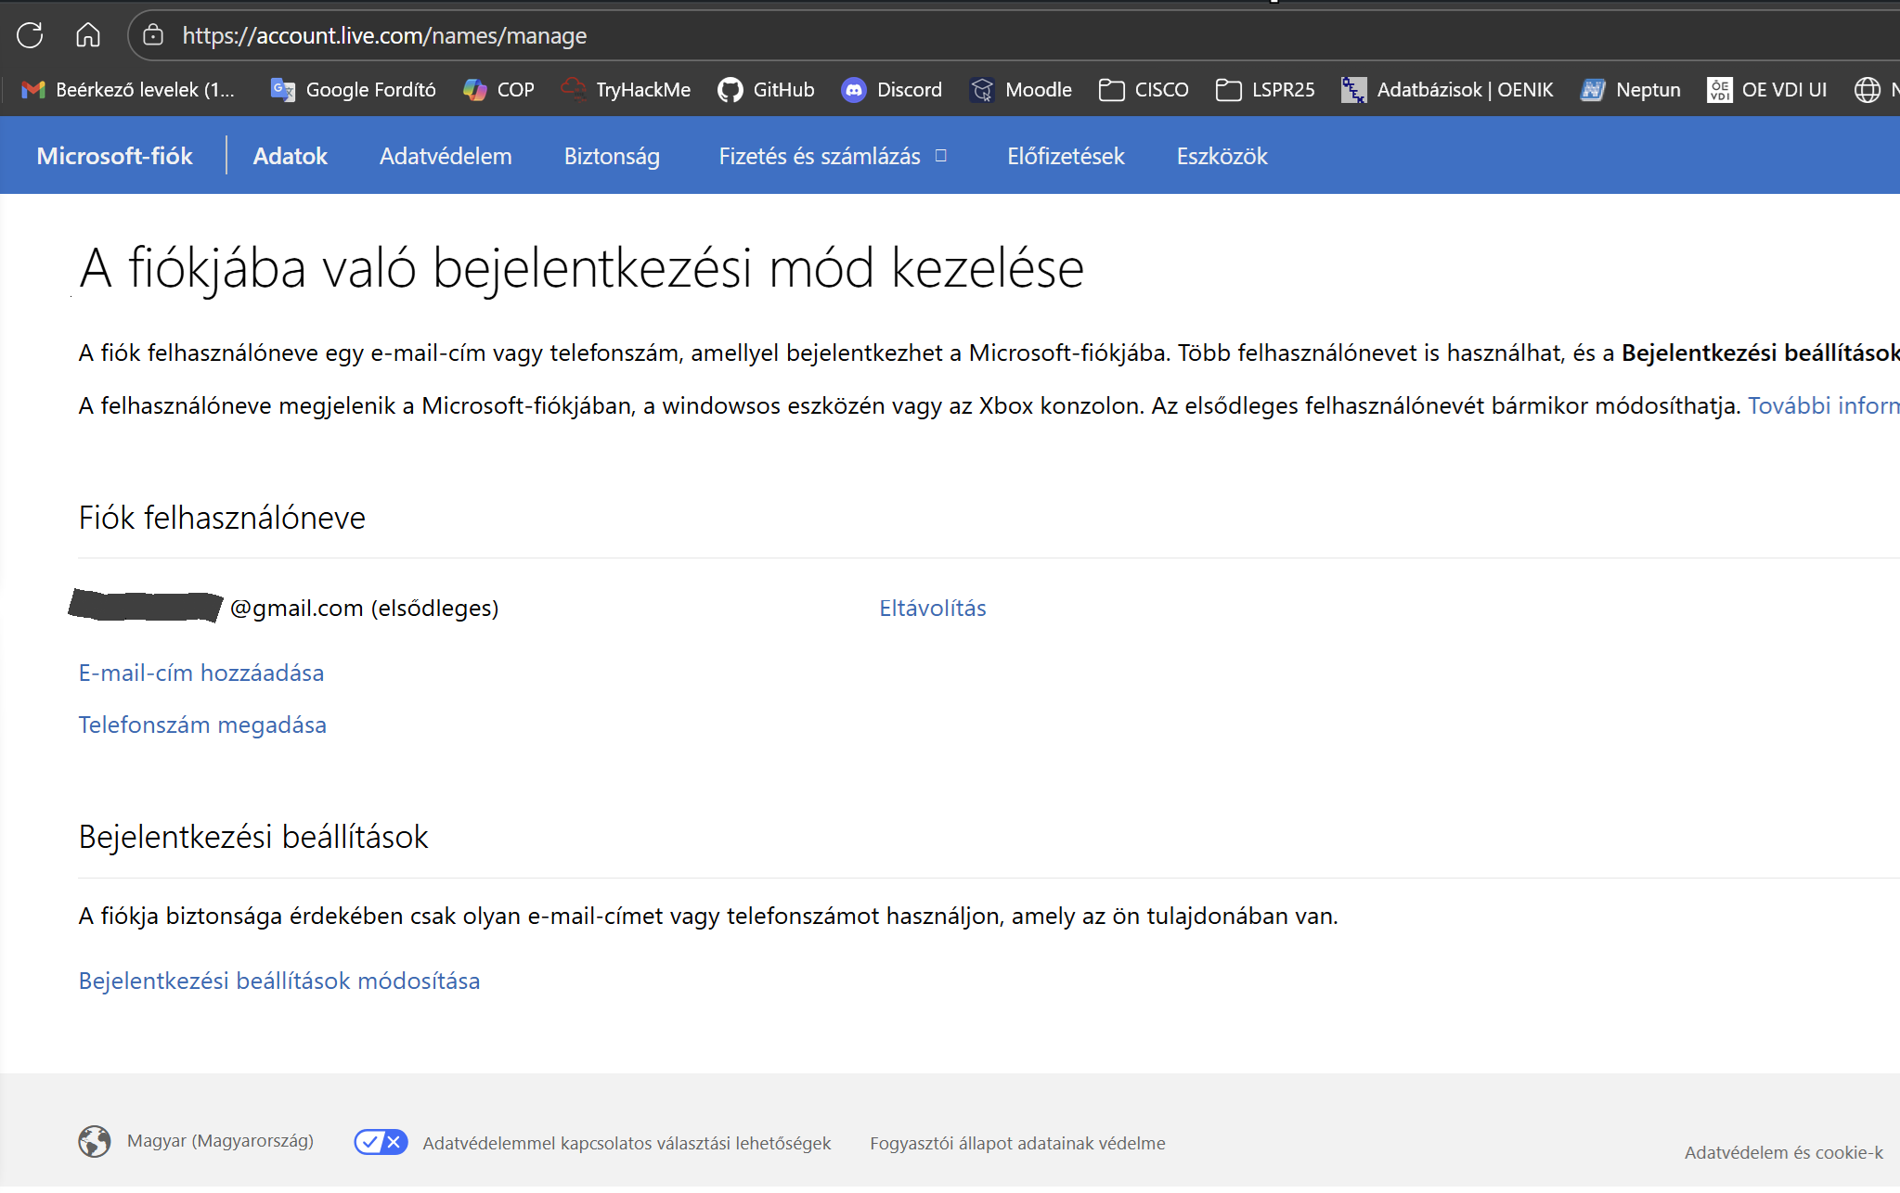The height and width of the screenshot is (1193, 1900).
Task: Click the site info lock icon
Action: point(153,35)
